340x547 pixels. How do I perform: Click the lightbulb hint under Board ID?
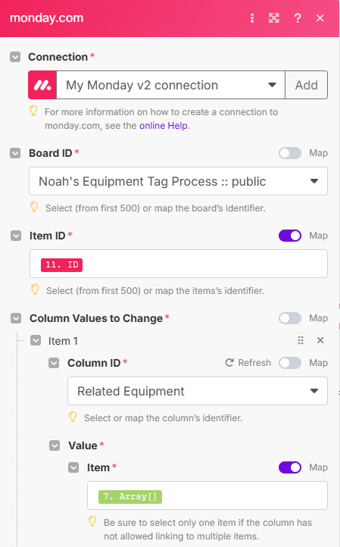tap(34, 208)
